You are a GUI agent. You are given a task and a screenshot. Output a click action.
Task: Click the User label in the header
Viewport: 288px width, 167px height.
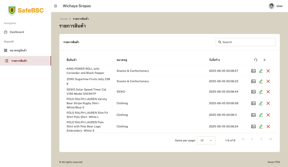click(280, 6)
